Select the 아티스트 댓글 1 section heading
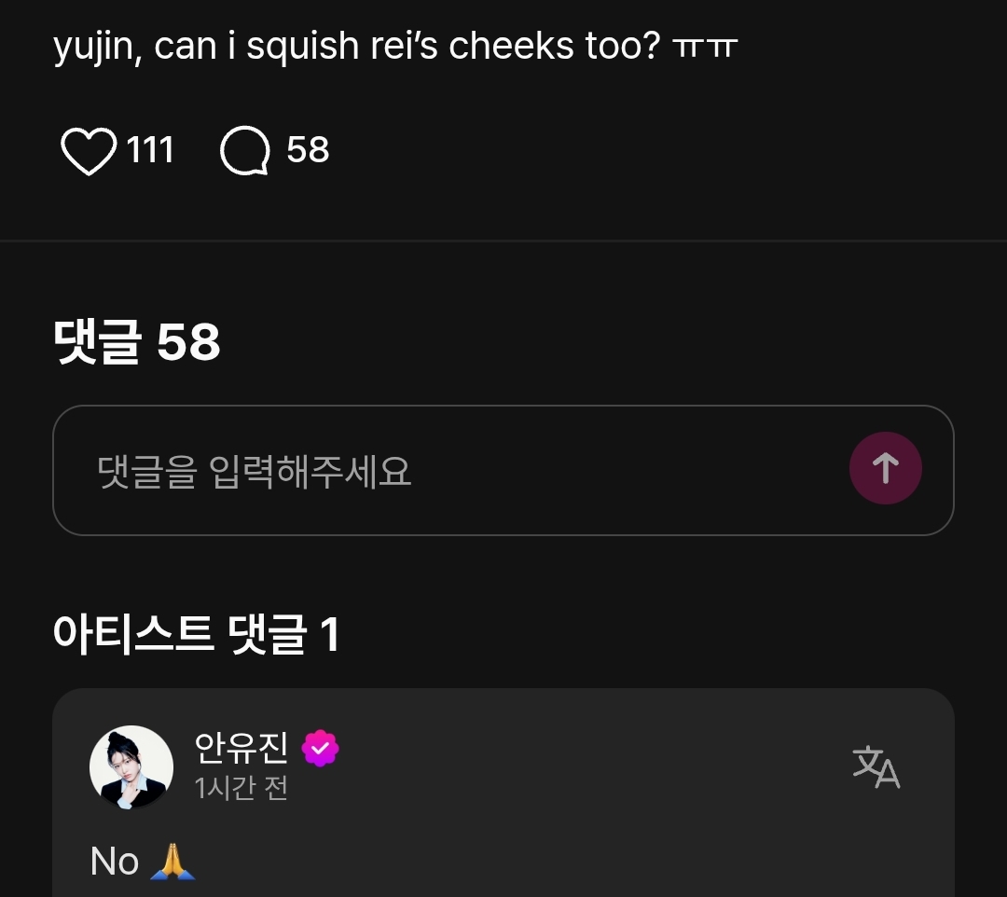 196,635
